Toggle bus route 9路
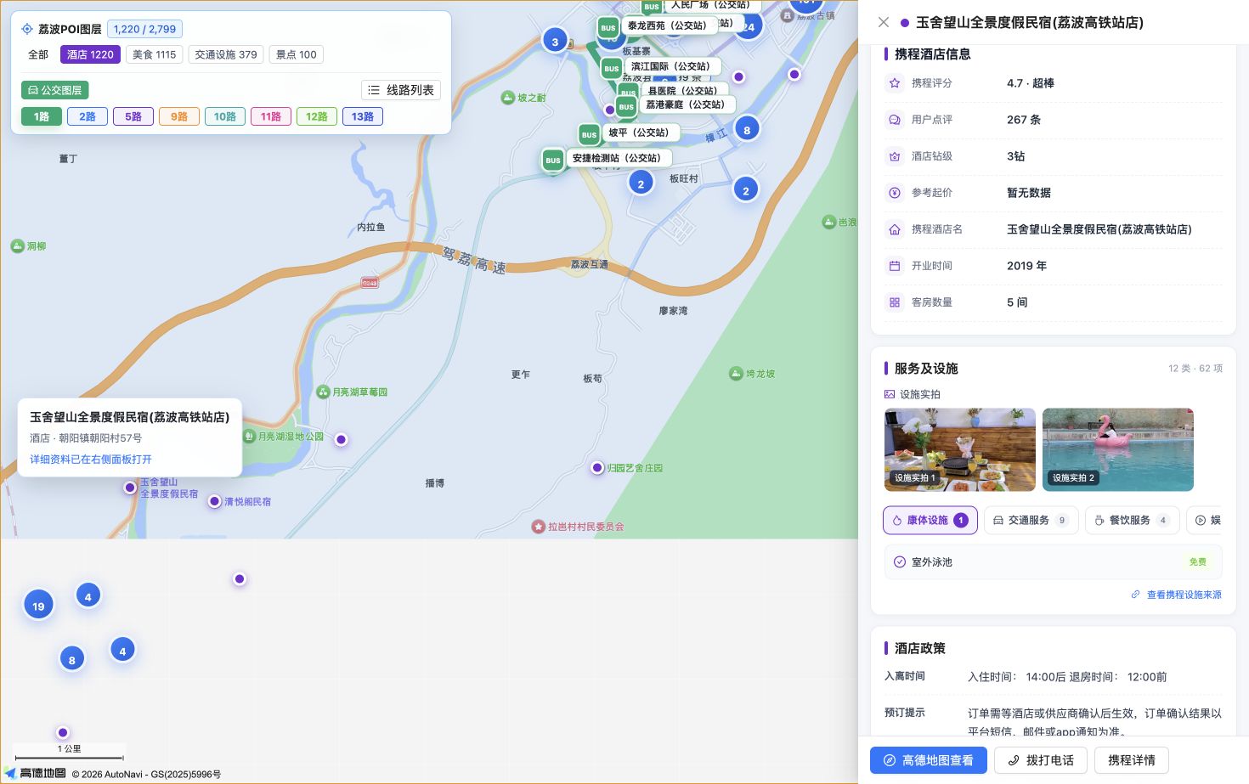Viewport: 1249px width, 784px height. (x=179, y=116)
